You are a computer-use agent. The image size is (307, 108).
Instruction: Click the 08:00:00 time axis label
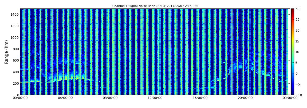tap(110, 98)
